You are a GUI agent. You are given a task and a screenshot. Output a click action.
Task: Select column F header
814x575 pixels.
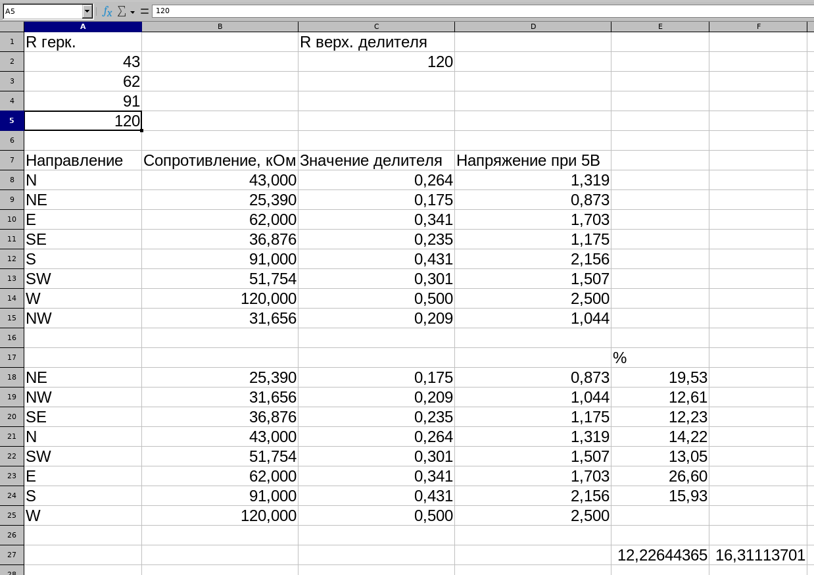coord(758,26)
